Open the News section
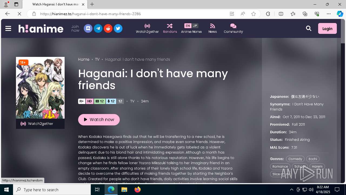This screenshot has height=195, width=346. (212, 28)
